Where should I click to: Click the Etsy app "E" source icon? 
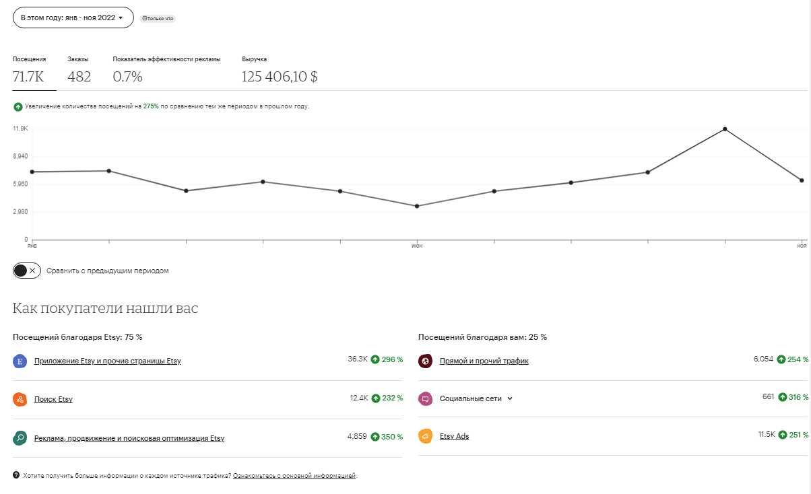tap(20, 361)
